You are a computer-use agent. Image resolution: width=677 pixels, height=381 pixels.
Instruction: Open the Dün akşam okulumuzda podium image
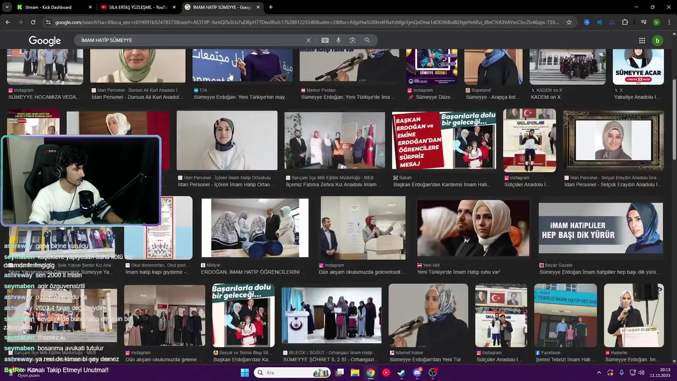point(363,228)
